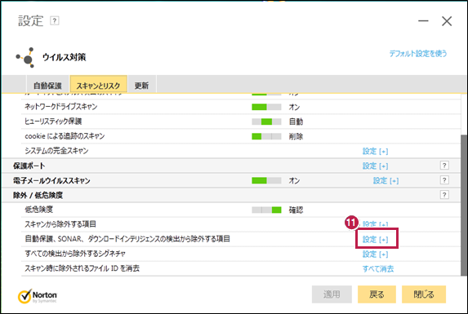The image size is (468, 314).
Task: Click デフォルト設定を使う link
Action: 418,54
